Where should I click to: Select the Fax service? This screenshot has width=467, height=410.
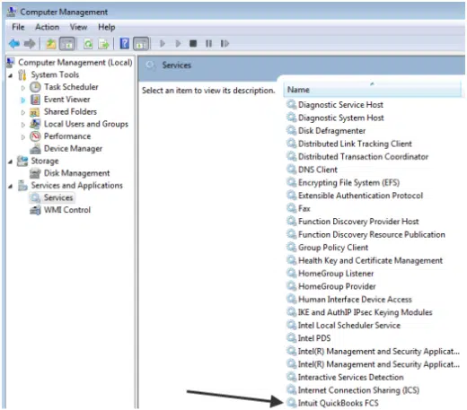click(x=304, y=208)
